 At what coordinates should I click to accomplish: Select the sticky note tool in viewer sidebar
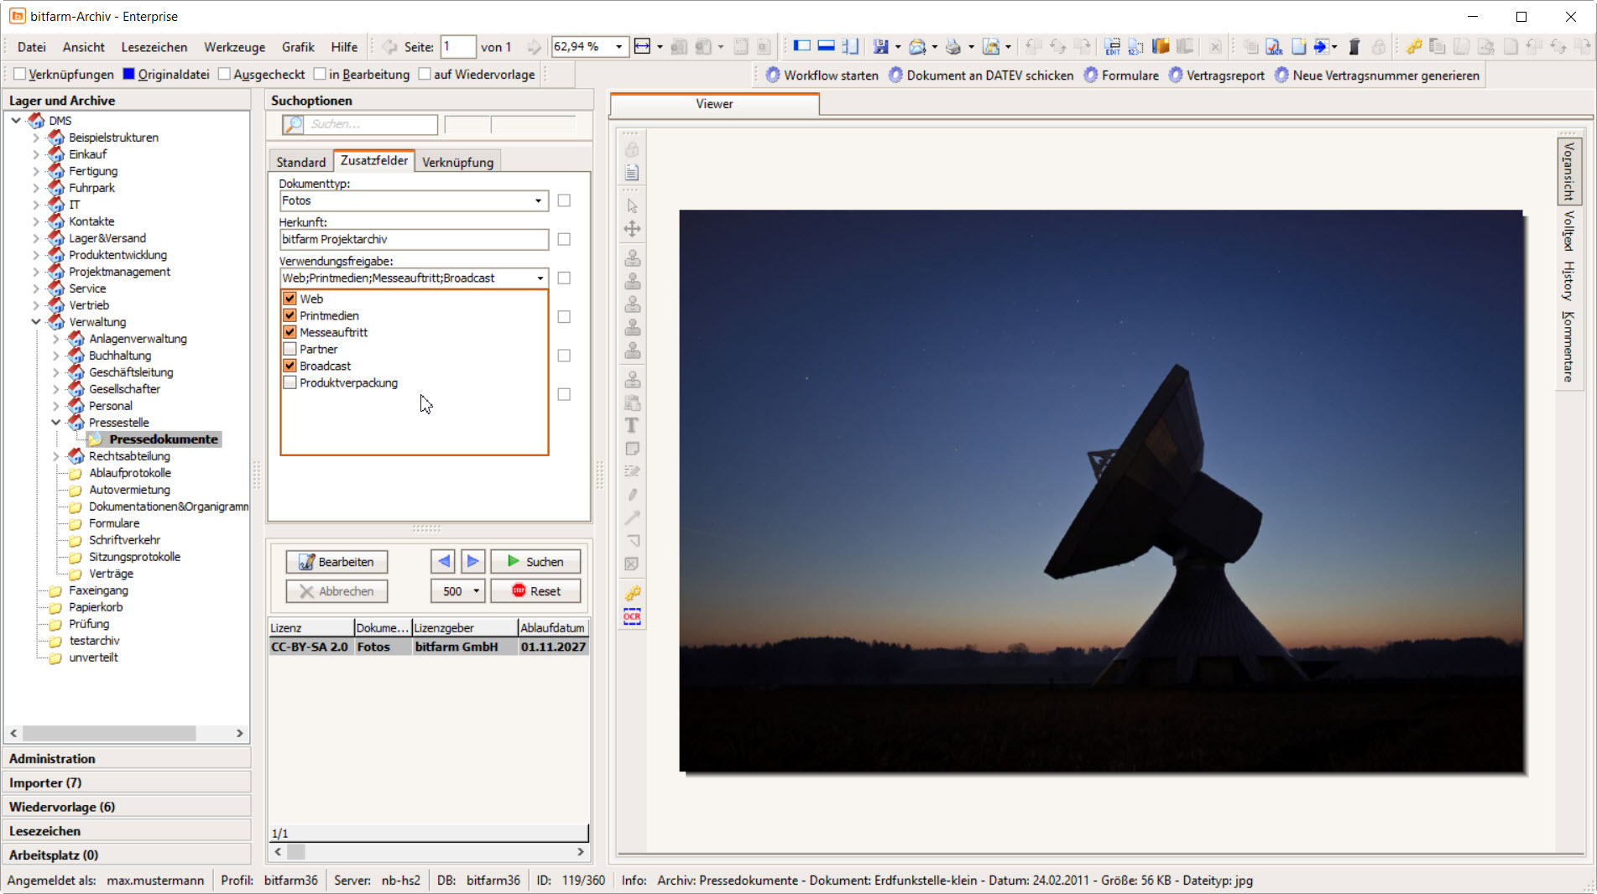[632, 449]
